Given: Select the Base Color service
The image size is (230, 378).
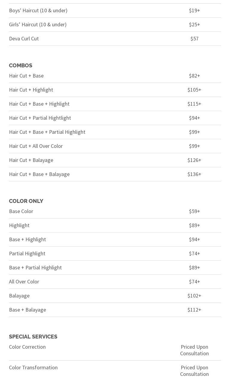Looking at the screenshot, I should point(21,211).
